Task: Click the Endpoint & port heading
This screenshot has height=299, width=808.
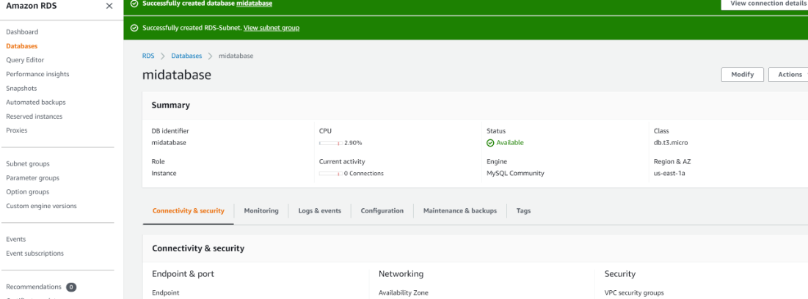Action: 183,274
